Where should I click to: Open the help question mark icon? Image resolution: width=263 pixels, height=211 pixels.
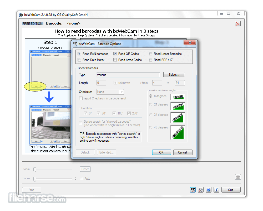[x=209, y=190]
